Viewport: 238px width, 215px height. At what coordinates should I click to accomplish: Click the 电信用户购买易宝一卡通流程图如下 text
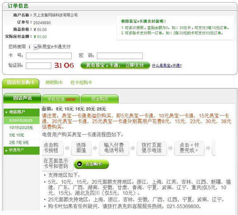click(83, 135)
